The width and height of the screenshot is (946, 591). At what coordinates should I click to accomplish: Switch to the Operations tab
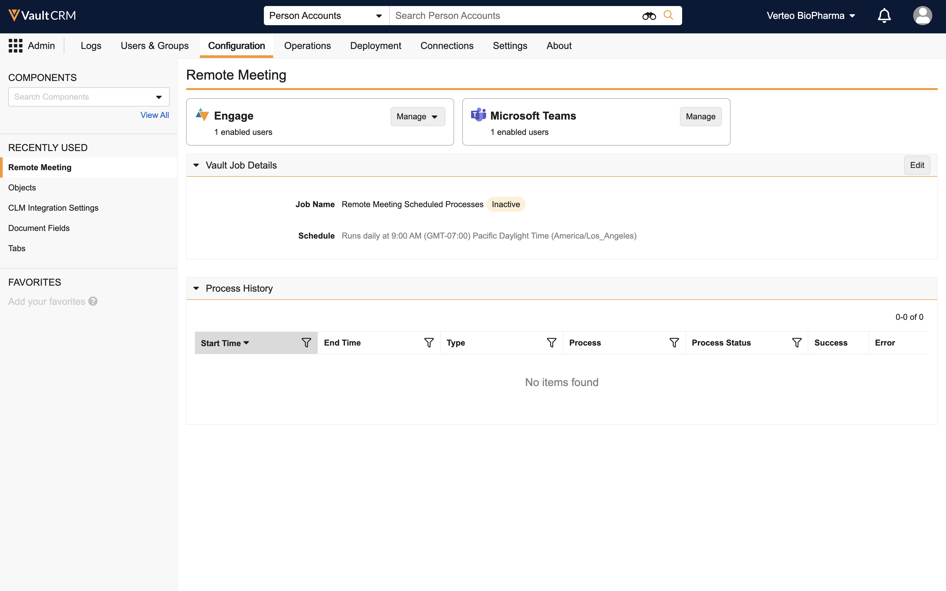[307, 46]
